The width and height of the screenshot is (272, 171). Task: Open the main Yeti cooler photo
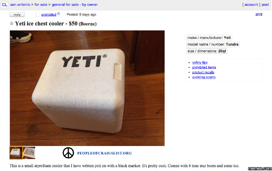(x=87, y=88)
